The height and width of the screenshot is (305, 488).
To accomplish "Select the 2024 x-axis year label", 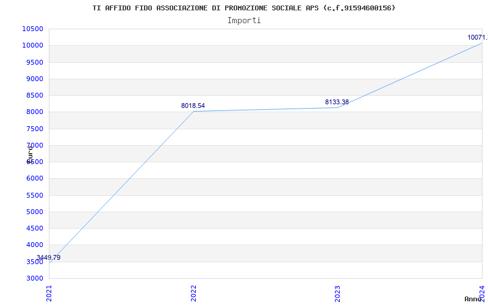I will coord(481,292).
